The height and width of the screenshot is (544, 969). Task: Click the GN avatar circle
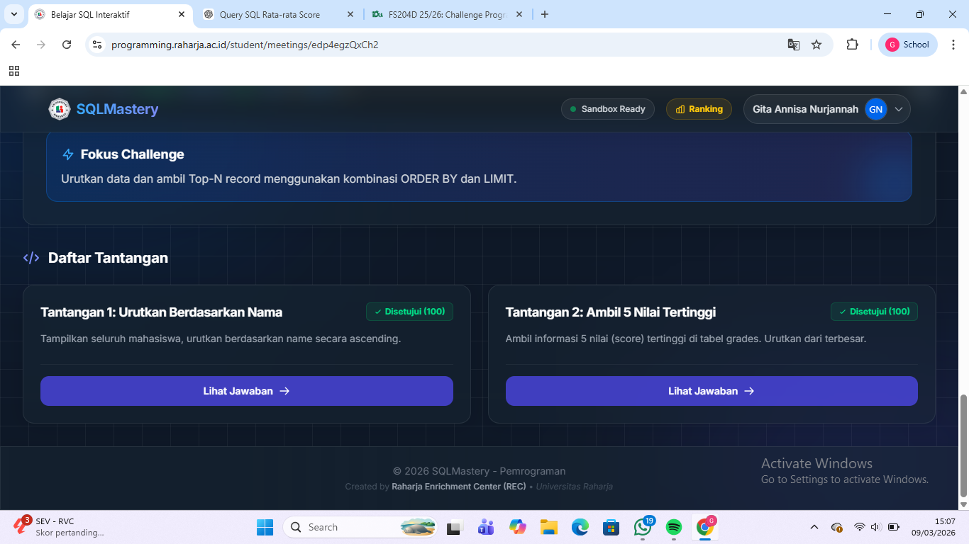tap(876, 109)
